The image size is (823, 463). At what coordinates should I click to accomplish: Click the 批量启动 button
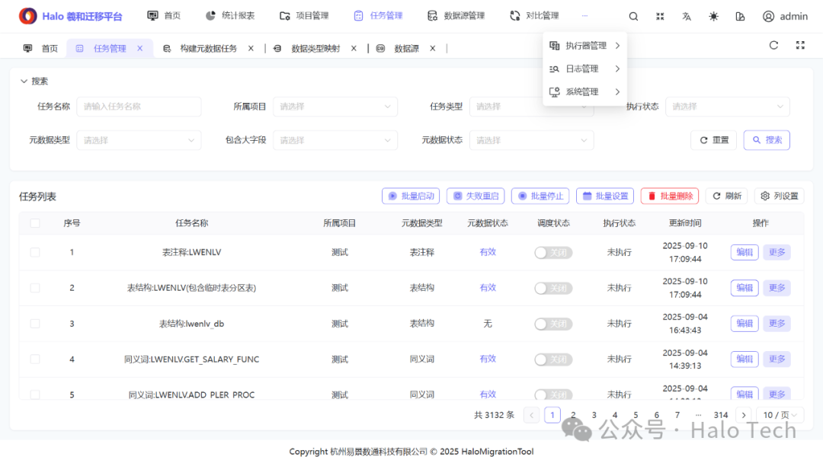pos(411,196)
